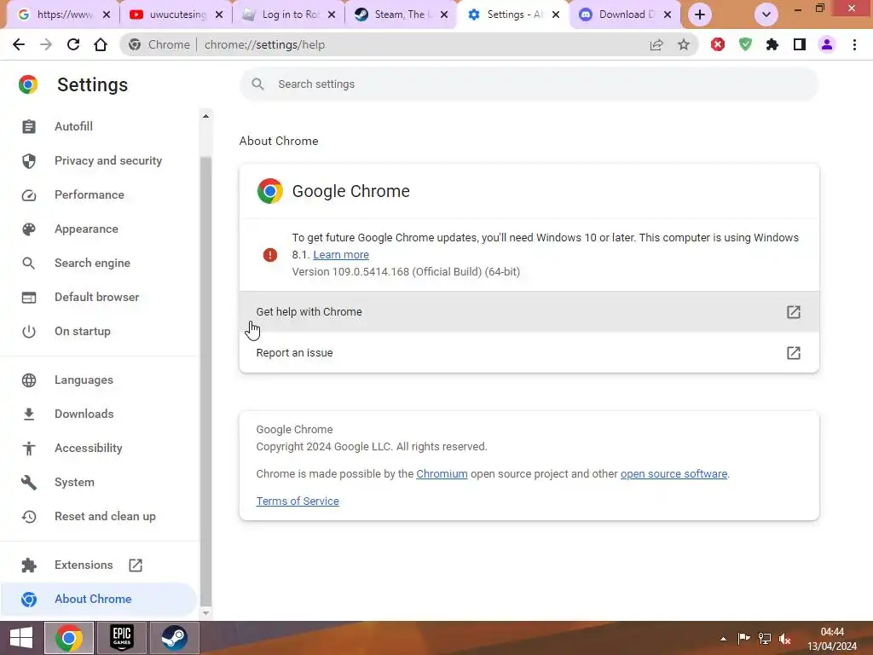The width and height of the screenshot is (873, 655).
Task: Open the network tray icon
Action: (x=765, y=639)
